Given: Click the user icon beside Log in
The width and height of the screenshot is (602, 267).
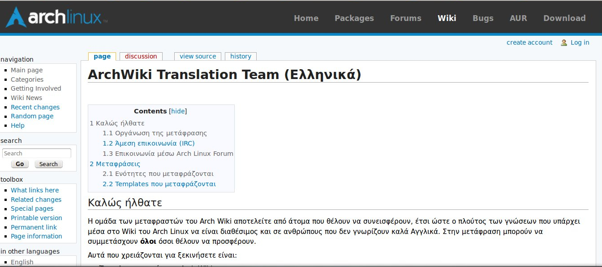Looking at the screenshot, I should (x=563, y=42).
